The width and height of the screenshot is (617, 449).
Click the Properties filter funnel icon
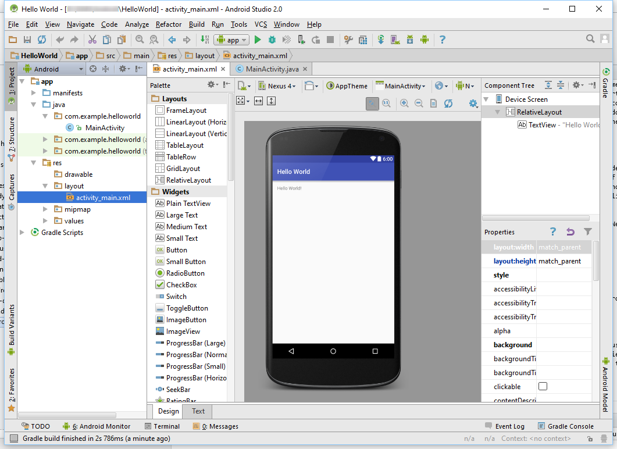pyautogui.click(x=587, y=232)
